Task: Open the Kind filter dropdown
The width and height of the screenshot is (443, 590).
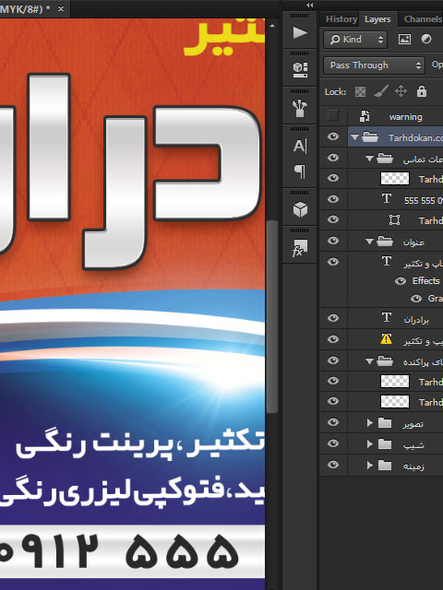Action: click(355, 39)
